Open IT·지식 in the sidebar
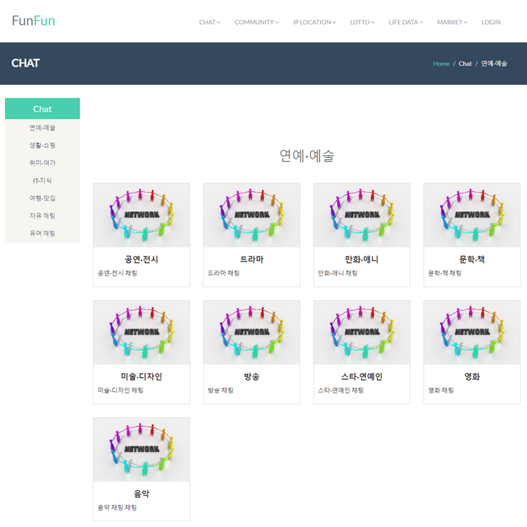 42,181
